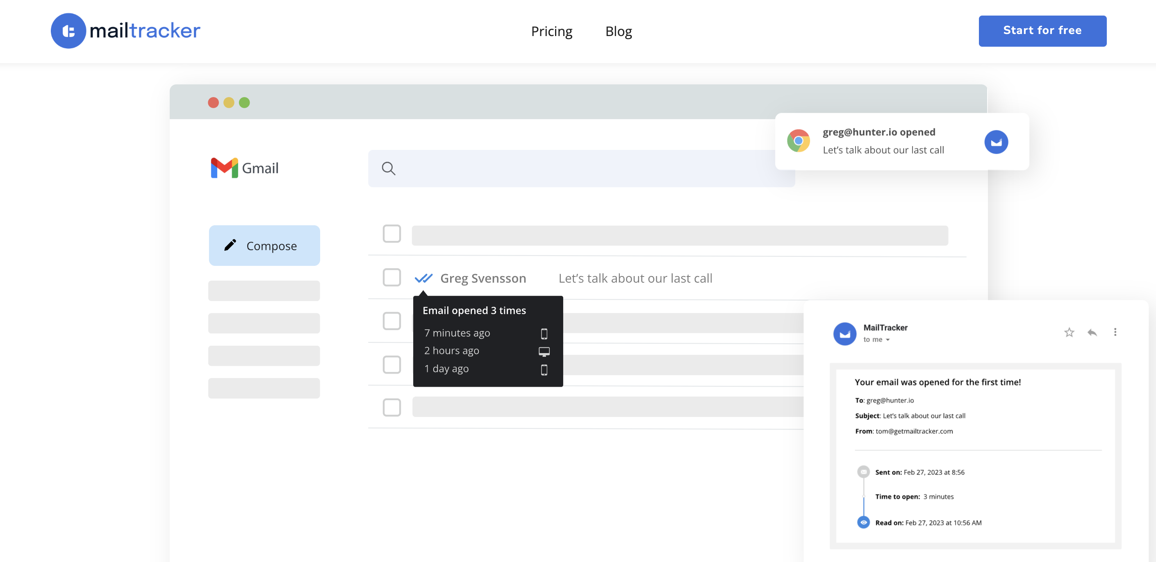
Task: Click the MailTracker blue circle notification icon
Action: coord(997,141)
